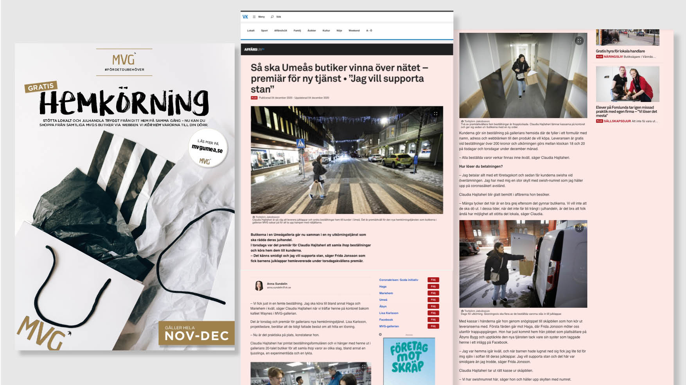This screenshot has height=385, width=686.
Task: Click the Sök magnifier icon
Action: tap(272, 17)
